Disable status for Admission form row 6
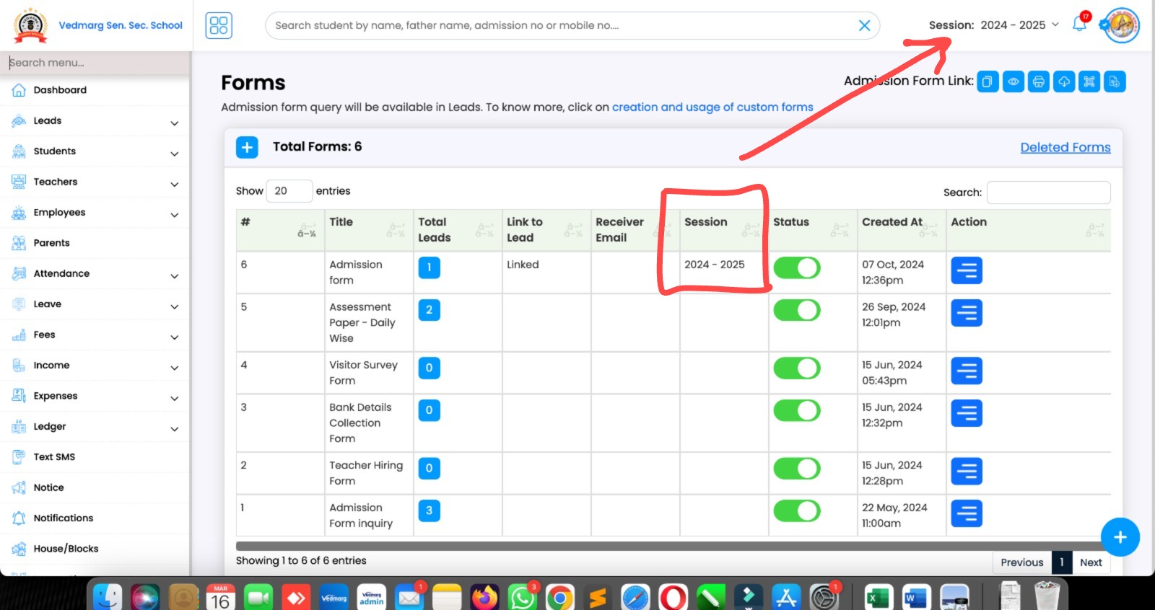 (796, 268)
